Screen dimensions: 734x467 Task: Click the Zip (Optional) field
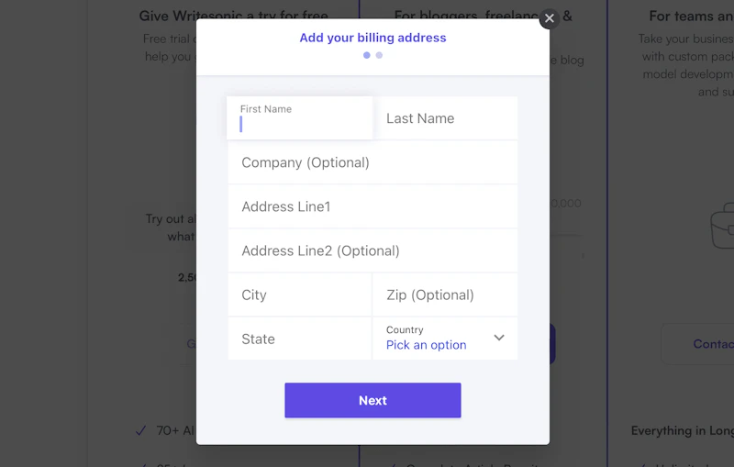coord(445,295)
